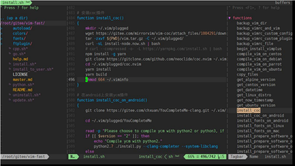
Task: Jump to get_linux_distro in Tagbar
Action: (x=254, y=95)
